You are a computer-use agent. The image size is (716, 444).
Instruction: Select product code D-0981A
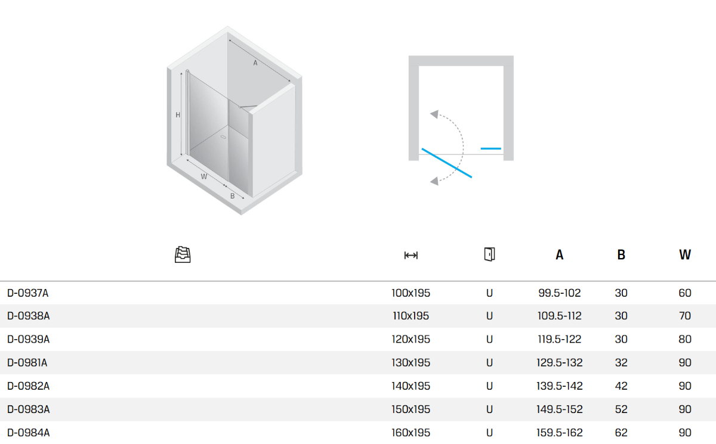[27, 362]
